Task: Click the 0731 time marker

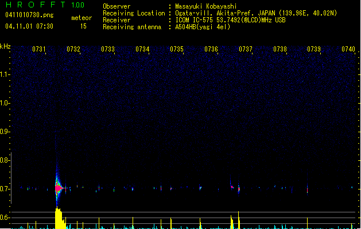Action: tap(39, 49)
